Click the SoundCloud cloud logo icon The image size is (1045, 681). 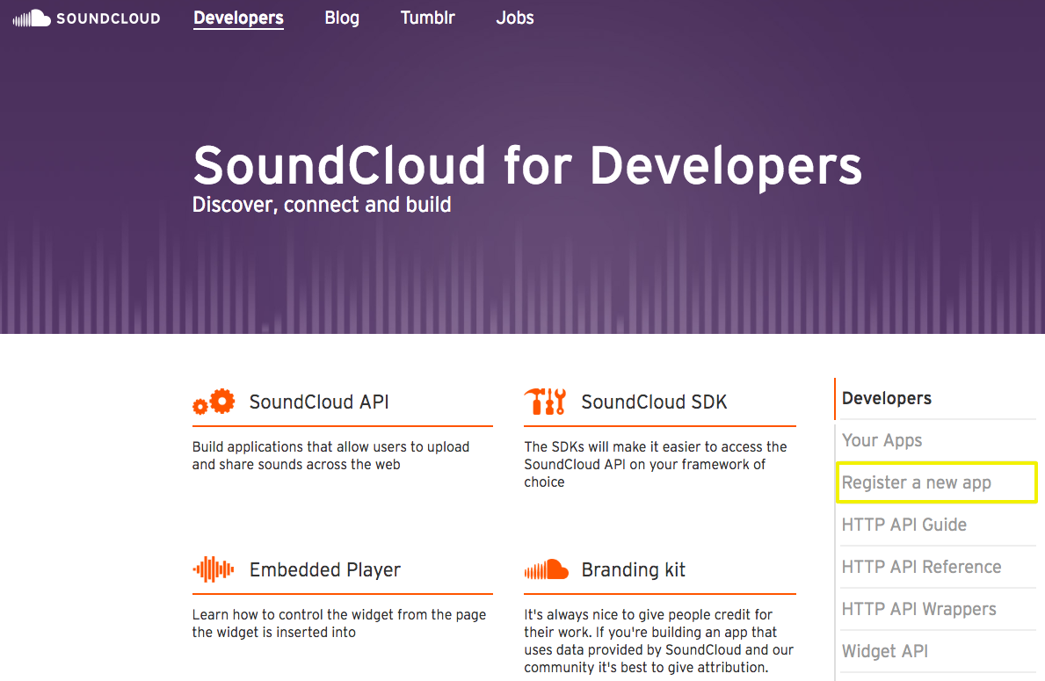point(32,18)
